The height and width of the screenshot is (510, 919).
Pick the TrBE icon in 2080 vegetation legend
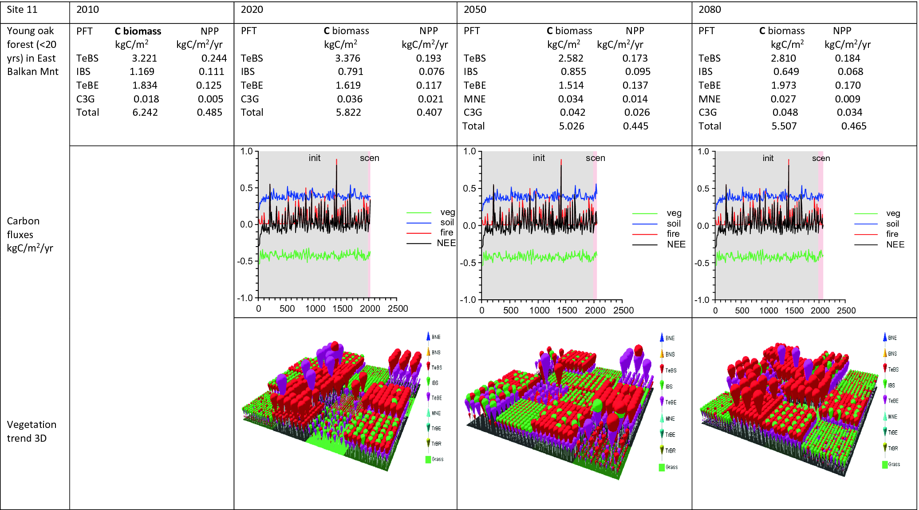click(x=885, y=432)
